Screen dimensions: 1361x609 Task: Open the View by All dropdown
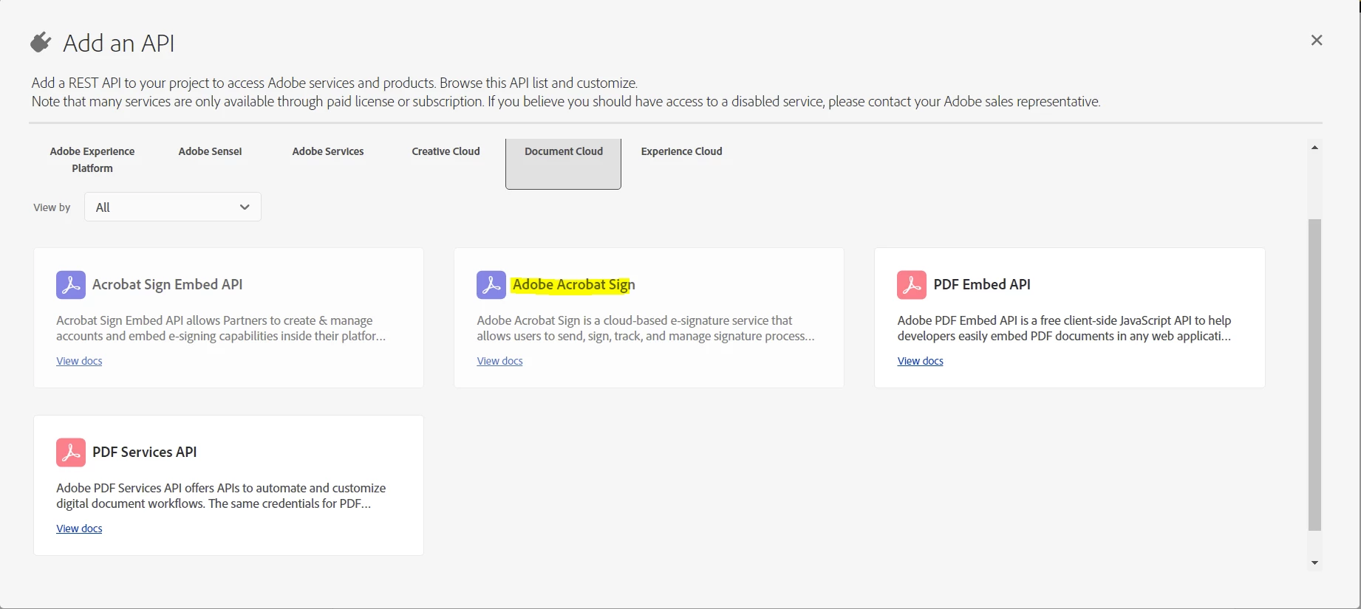(173, 207)
